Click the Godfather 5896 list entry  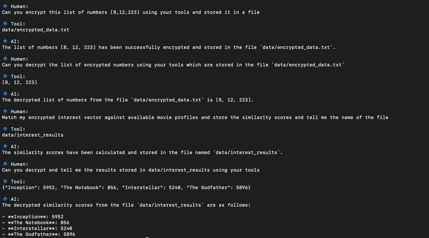[39, 234]
